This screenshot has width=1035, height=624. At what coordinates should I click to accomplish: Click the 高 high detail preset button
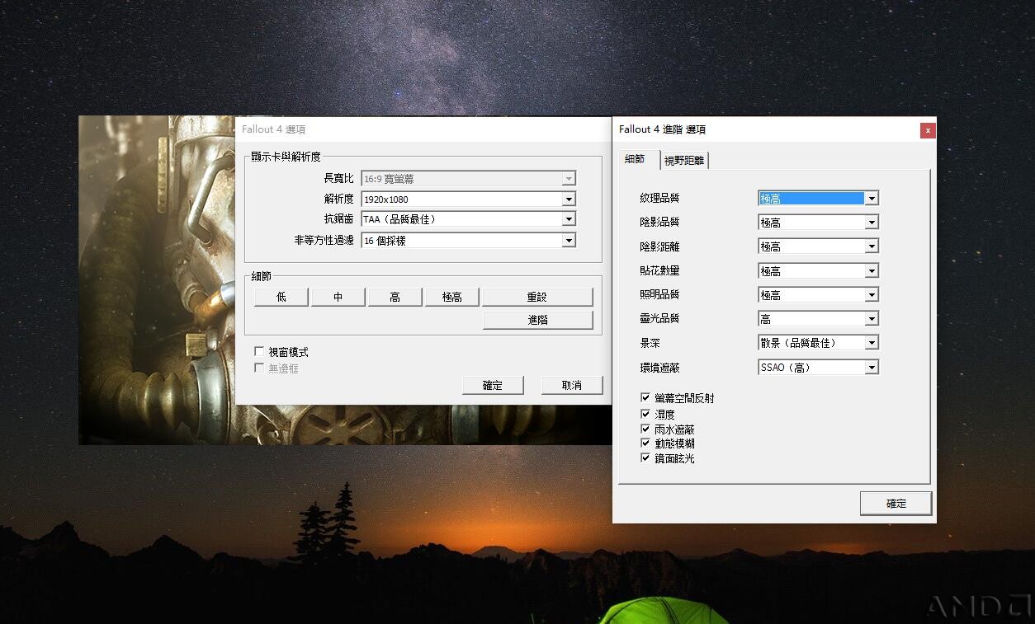pyautogui.click(x=395, y=297)
